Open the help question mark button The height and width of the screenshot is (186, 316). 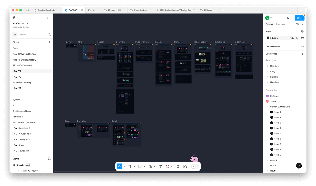pyautogui.click(x=299, y=166)
